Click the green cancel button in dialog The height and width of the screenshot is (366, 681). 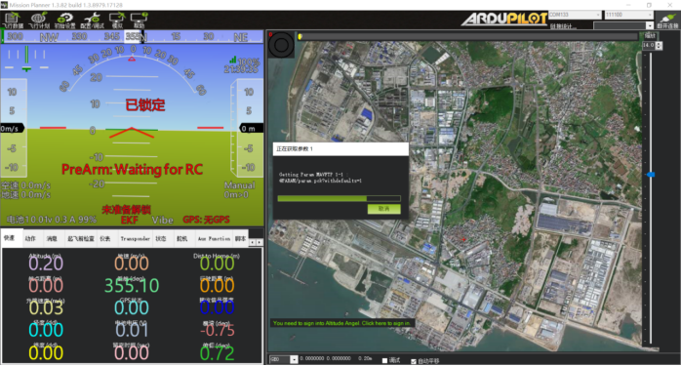384,209
